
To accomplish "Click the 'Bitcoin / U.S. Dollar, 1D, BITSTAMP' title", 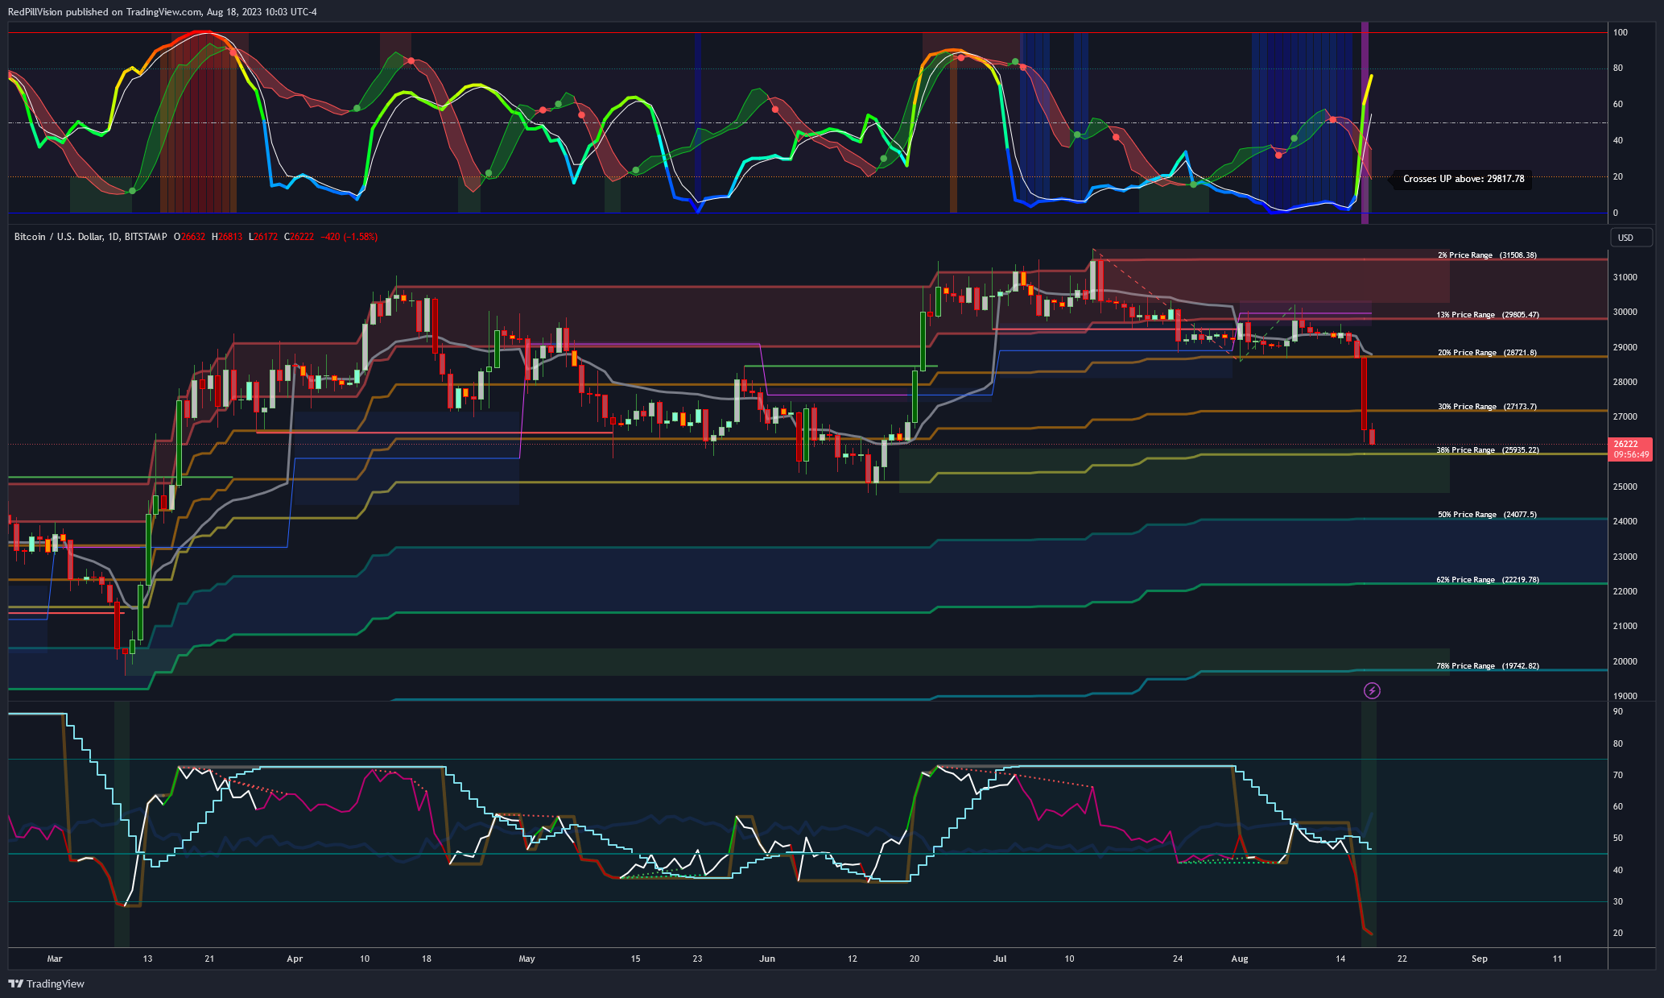I will tap(90, 237).
